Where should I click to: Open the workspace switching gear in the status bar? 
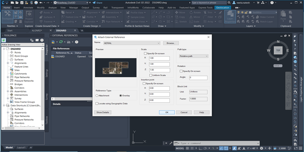click(262, 148)
